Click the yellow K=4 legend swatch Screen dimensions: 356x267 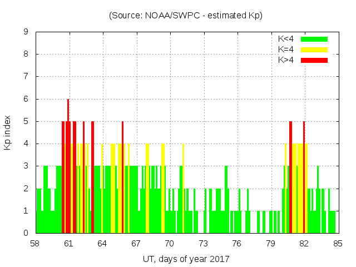(x=314, y=50)
